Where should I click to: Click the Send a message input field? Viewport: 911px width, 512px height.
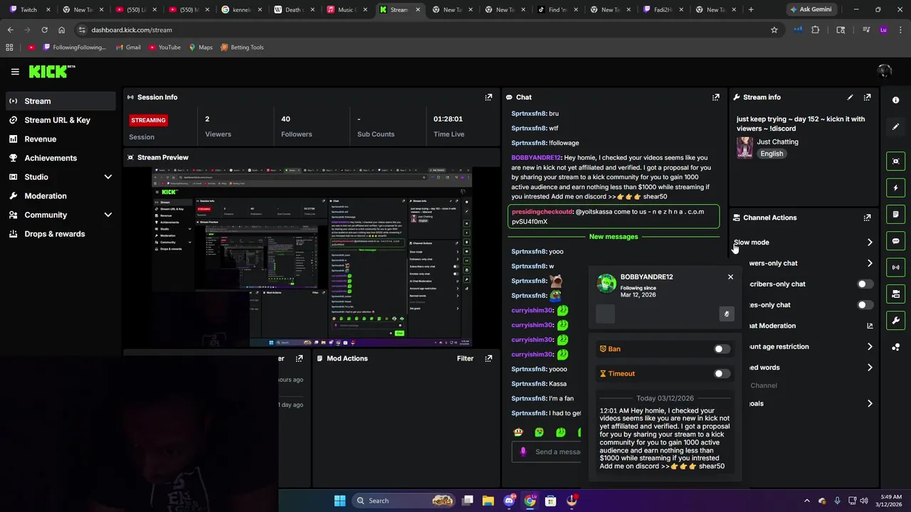coord(547,452)
